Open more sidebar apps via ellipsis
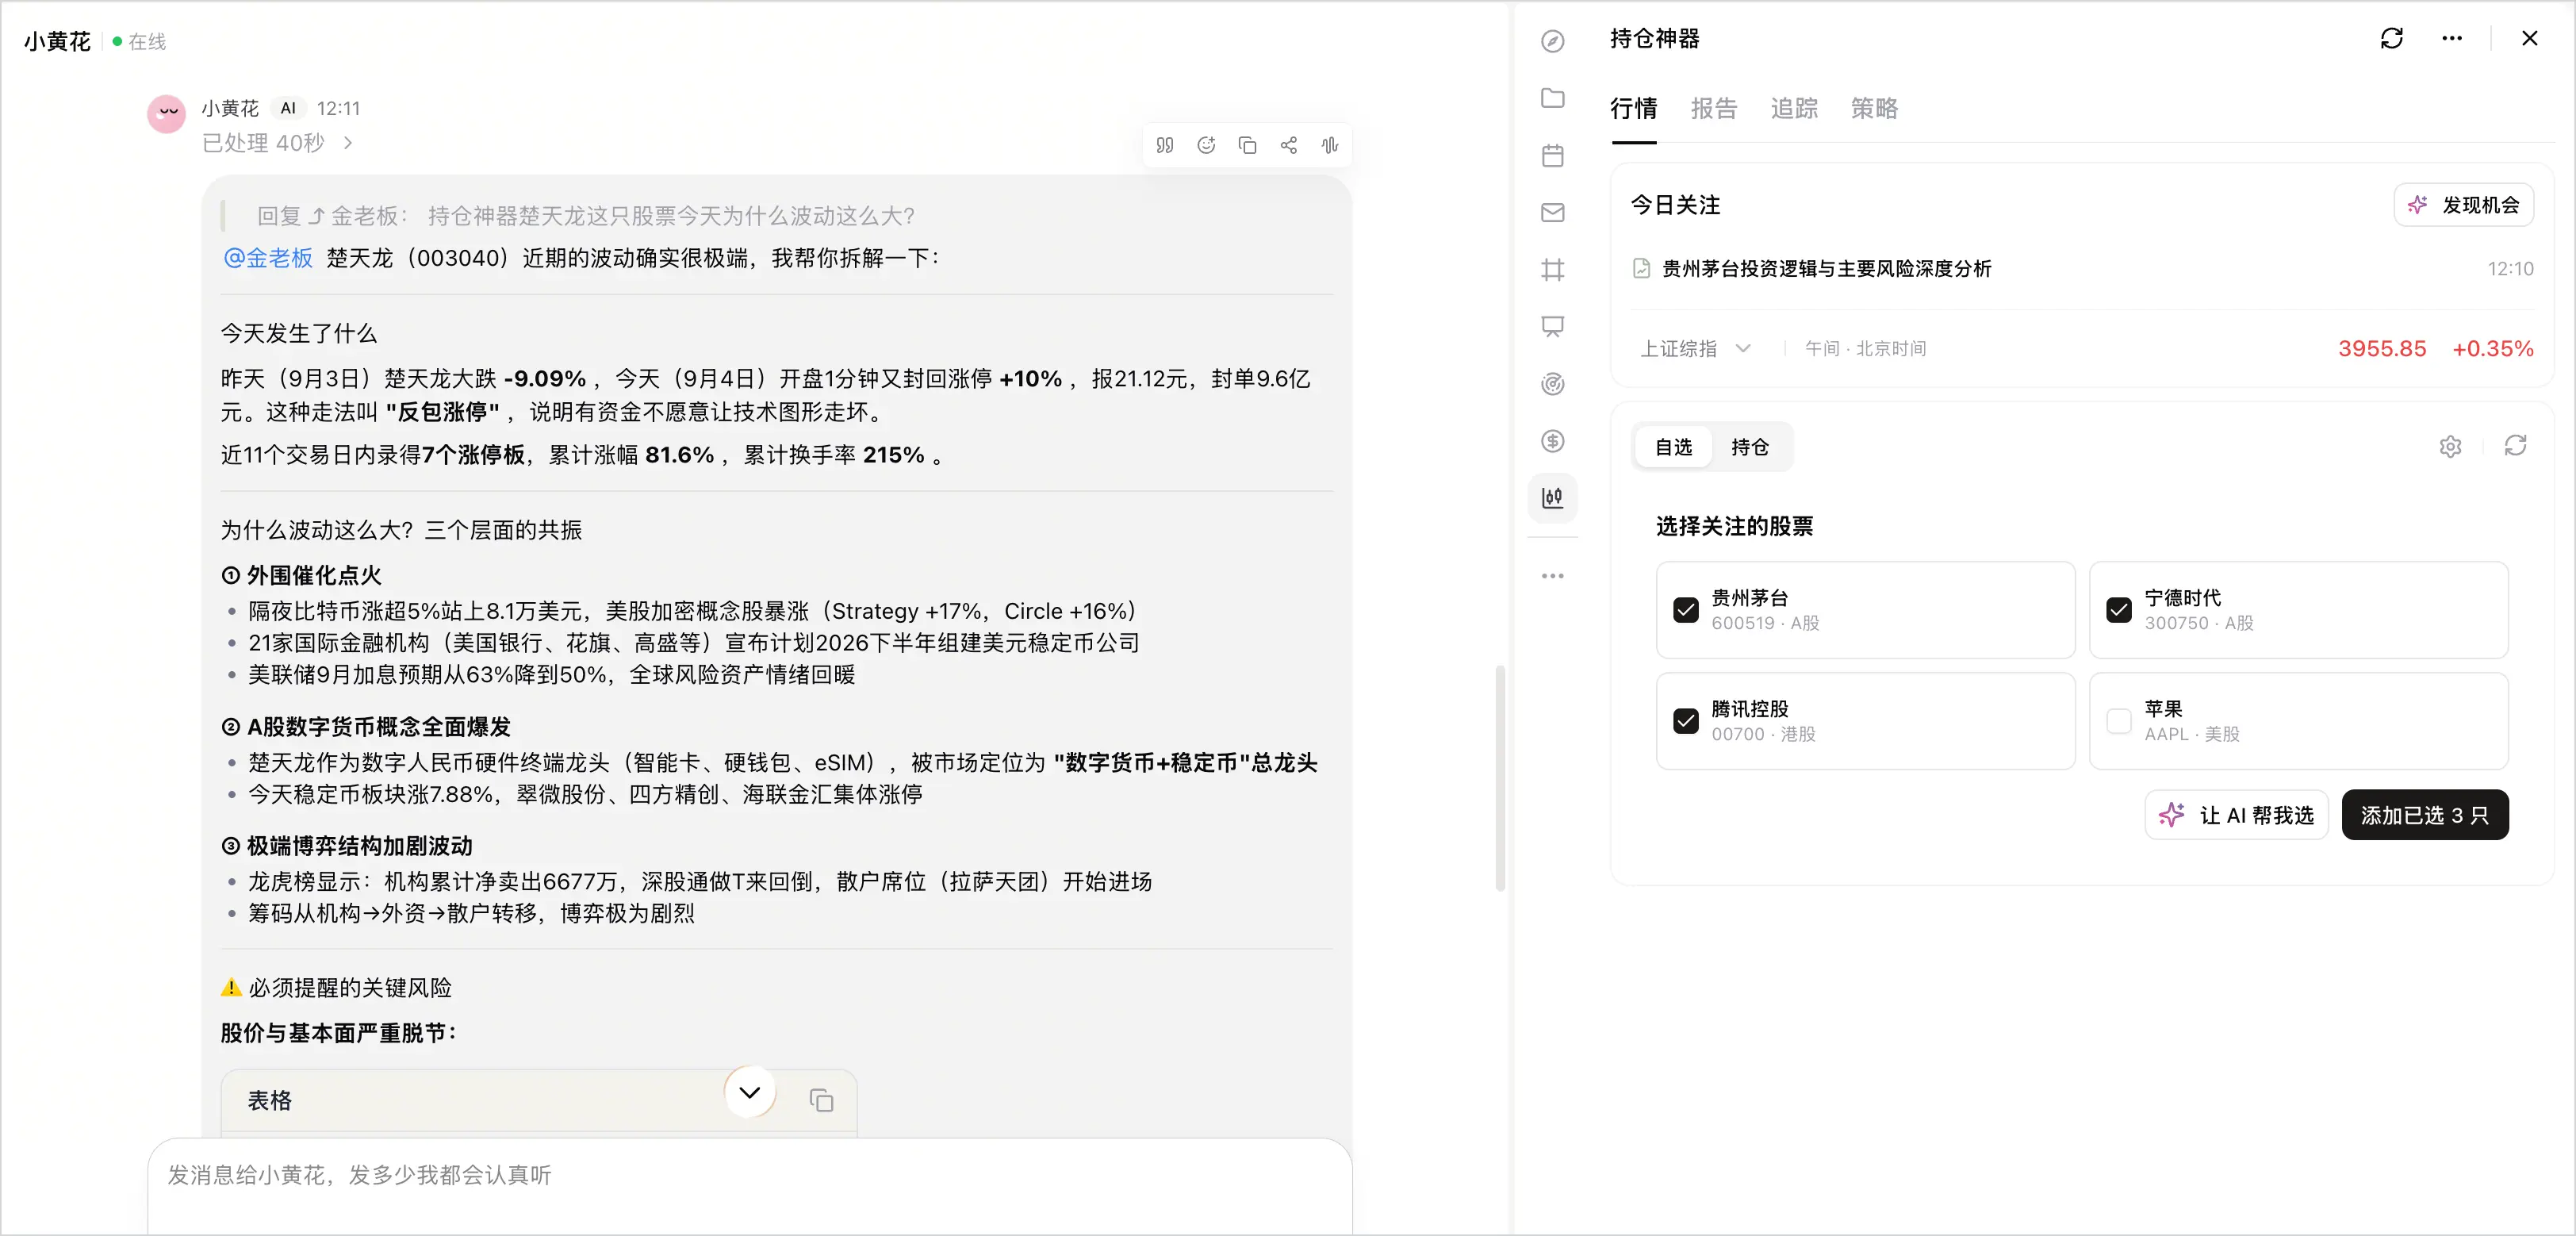 coord(1552,576)
